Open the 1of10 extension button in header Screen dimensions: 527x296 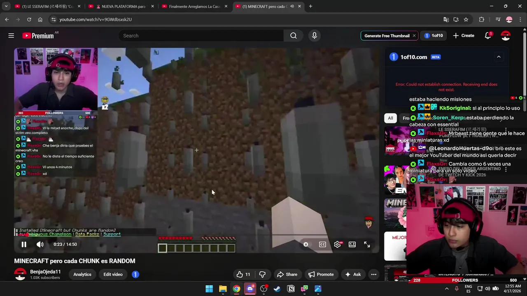(x=434, y=36)
